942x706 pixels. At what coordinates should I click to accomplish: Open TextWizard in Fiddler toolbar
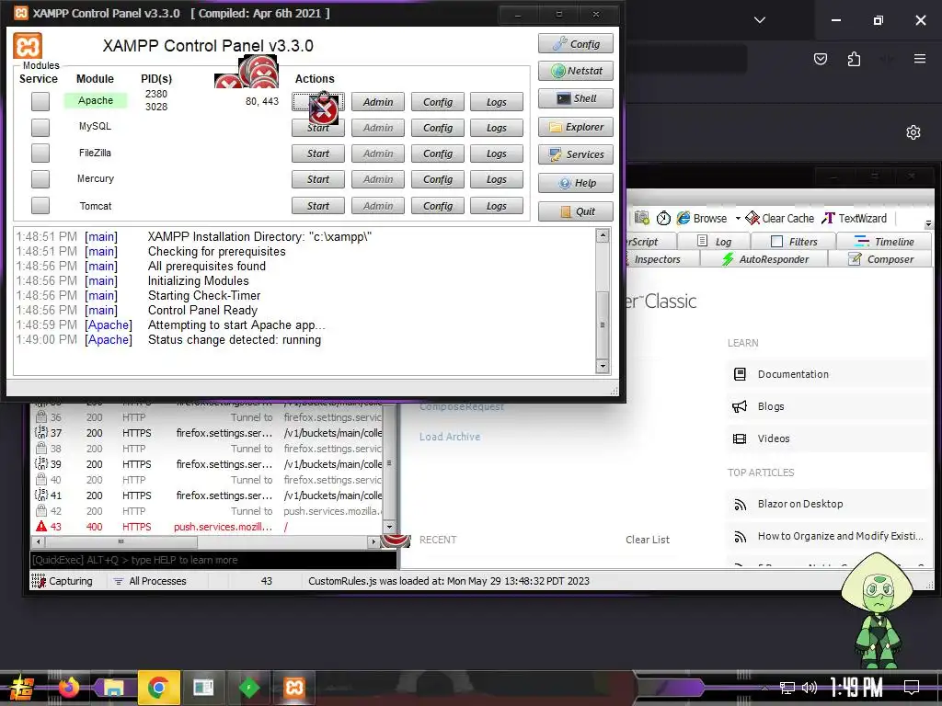tap(855, 219)
